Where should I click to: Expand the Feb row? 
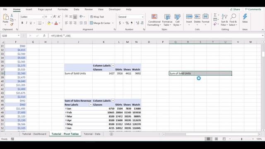pyautogui.click(x=66, y=112)
